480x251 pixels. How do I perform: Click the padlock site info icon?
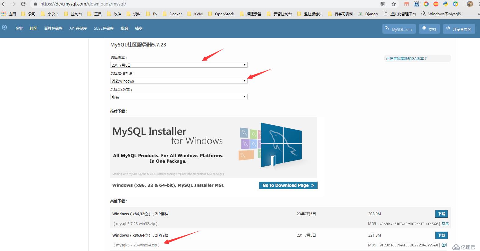[35, 4]
